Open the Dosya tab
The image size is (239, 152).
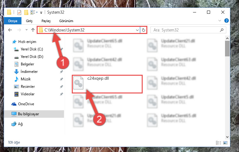(x=13, y=21)
